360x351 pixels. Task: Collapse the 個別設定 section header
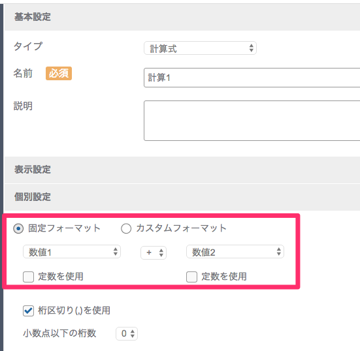point(182,197)
